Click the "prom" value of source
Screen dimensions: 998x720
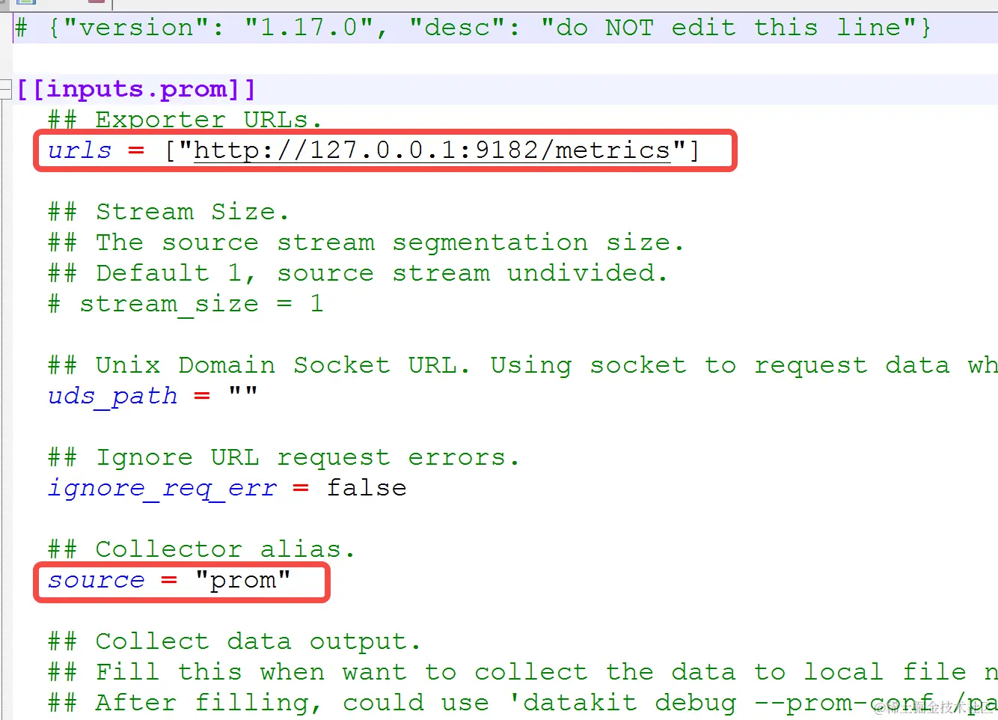(242, 580)
